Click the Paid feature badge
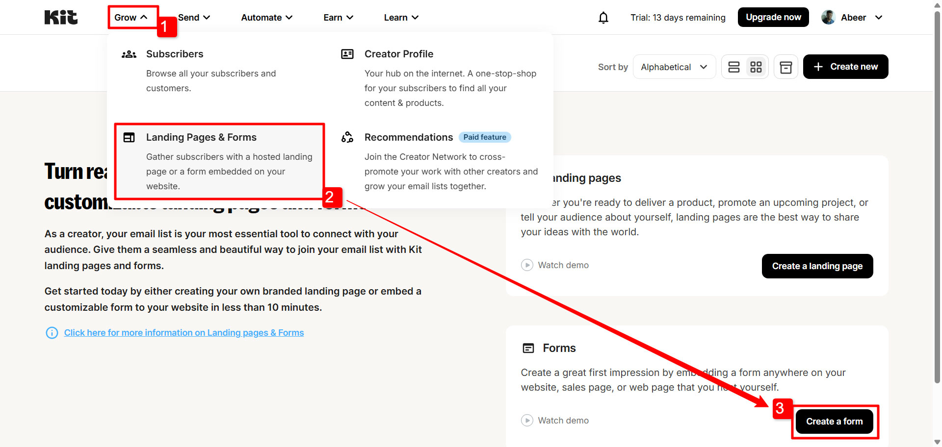This screenshot has width=942, height=447. point(485,137)
